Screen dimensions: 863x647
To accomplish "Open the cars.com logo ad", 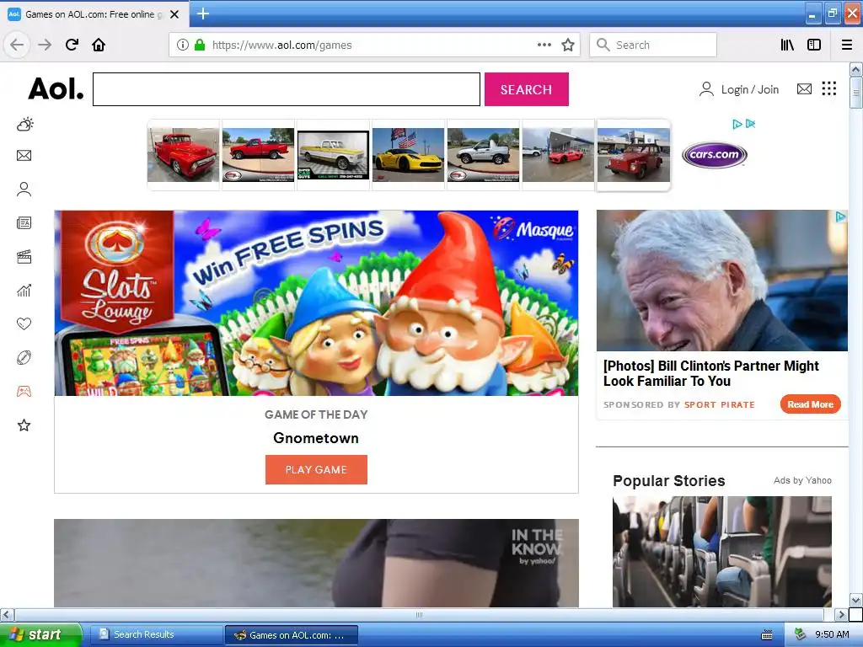I will tap(715, 155).
